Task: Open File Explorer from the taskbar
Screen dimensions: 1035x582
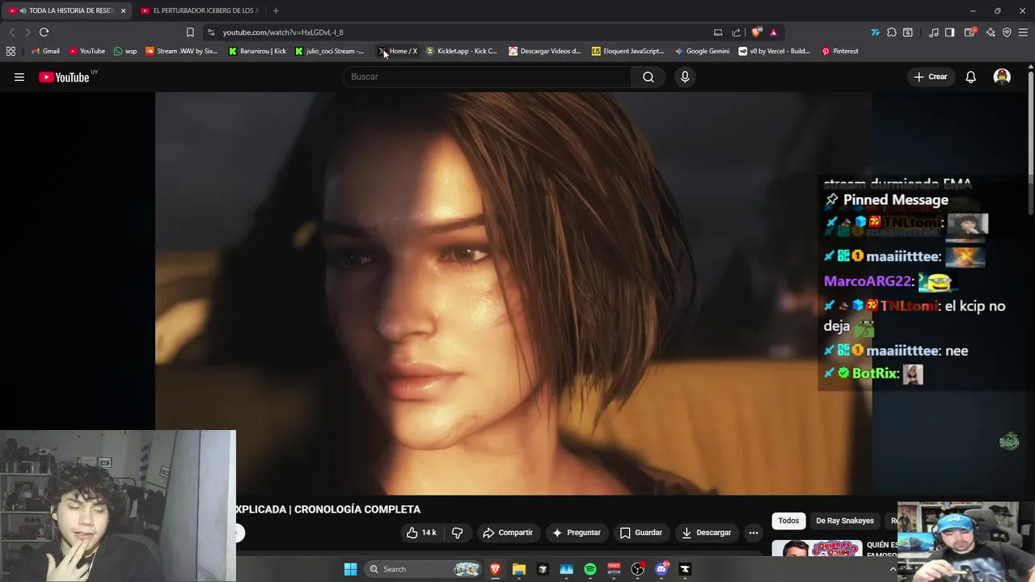Action: pyautogui.click(x=519, y=569)
